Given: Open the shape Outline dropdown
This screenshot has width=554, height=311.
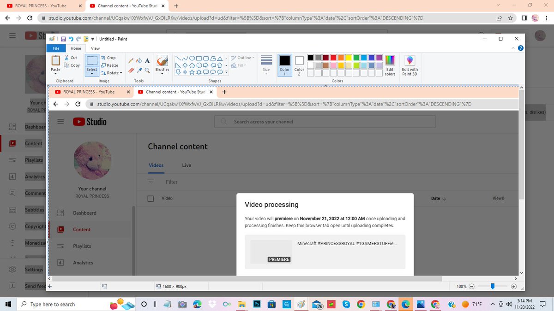Looking at the screenshot, I should [x=243, y=58].
